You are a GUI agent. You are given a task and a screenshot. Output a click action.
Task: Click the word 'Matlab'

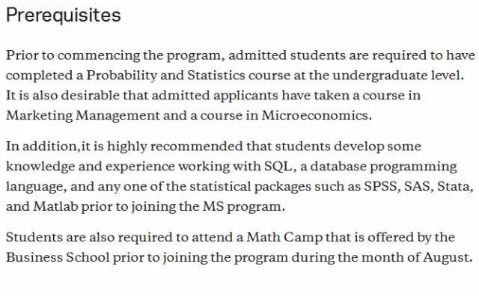tap(55, 206)
